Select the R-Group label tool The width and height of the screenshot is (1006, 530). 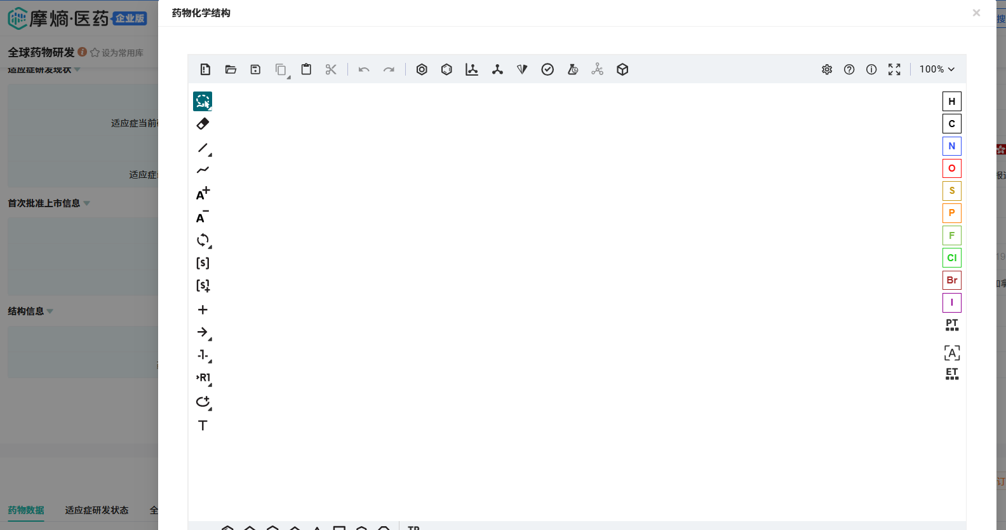click(x=203, y=377)
